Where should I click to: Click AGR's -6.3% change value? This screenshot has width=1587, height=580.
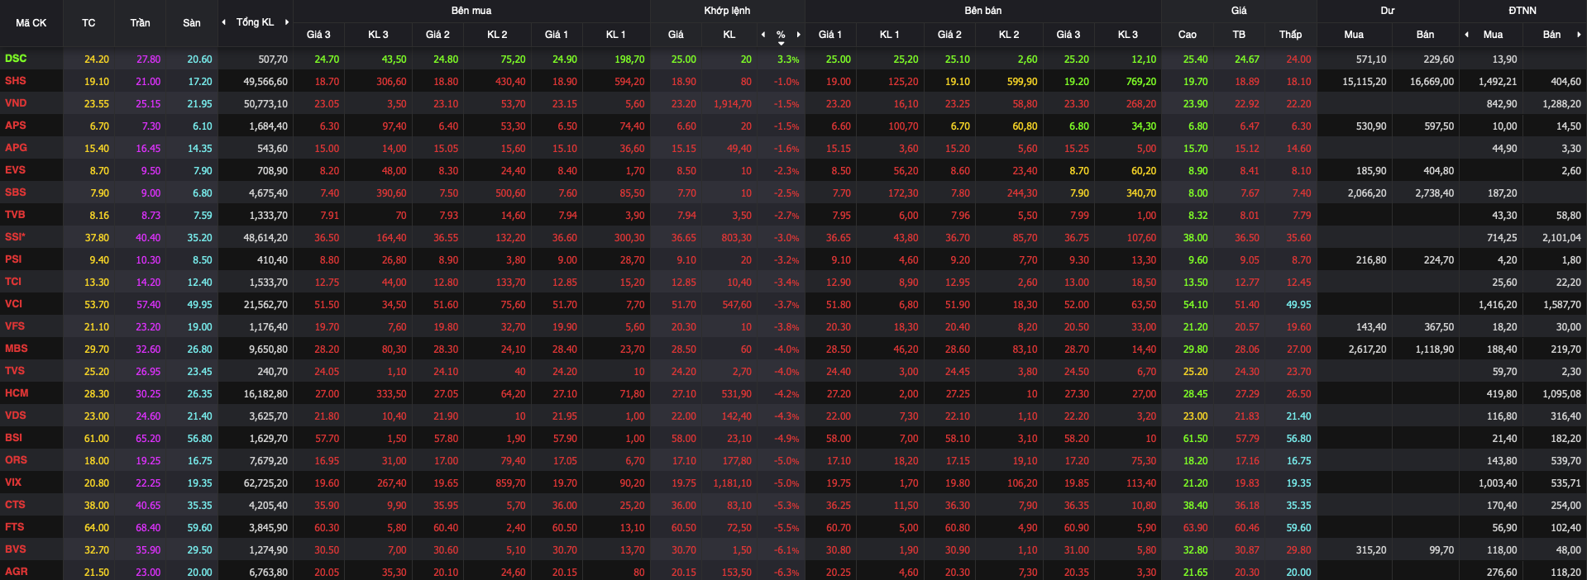[786, 573]
